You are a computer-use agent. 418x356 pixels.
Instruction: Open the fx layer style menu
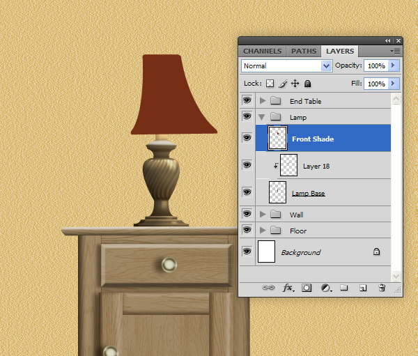288,288
